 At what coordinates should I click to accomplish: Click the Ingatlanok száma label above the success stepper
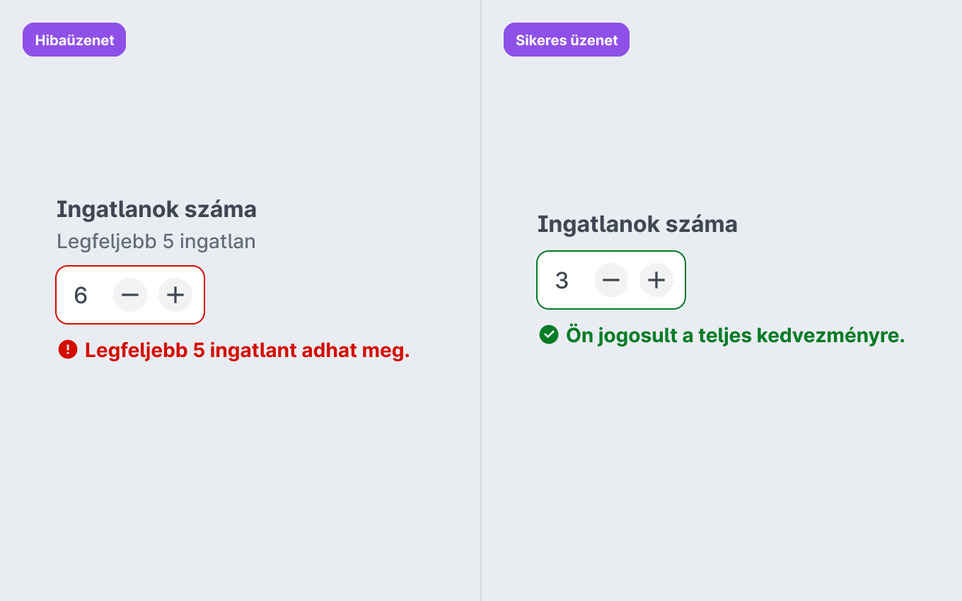(x=637, y=224)
